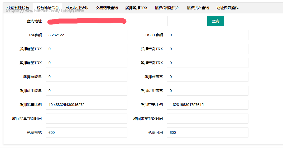Viewport: 283px width, 153px height.
Task: Select the 质押带宽比例 value field
Action: coord(208,105)
